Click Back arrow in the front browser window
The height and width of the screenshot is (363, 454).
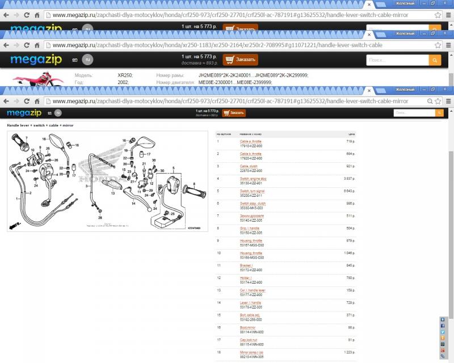point(6,101)
